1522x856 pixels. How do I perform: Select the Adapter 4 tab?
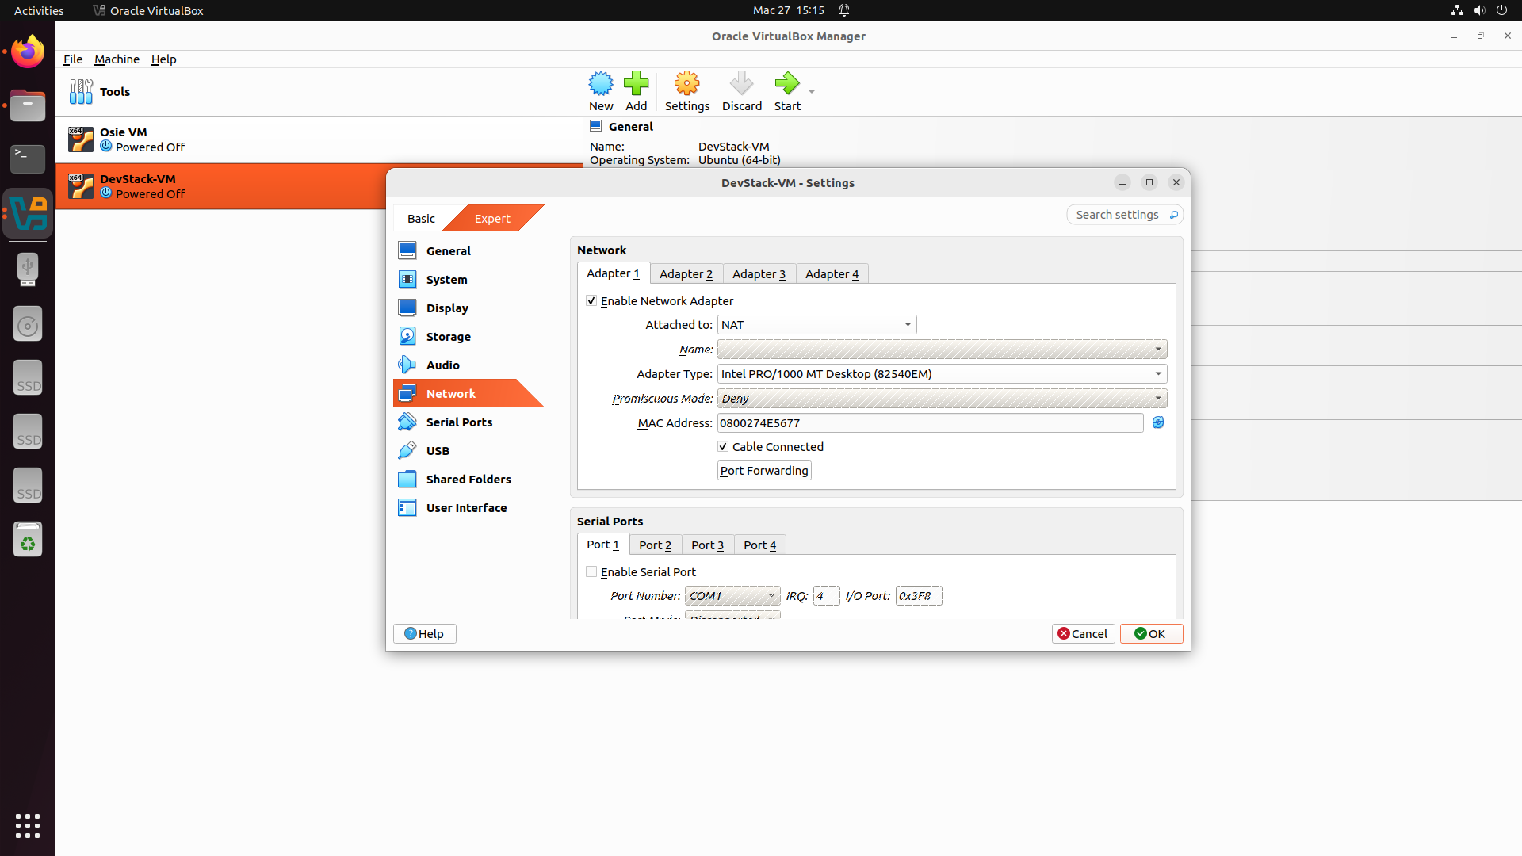(832, 274)
